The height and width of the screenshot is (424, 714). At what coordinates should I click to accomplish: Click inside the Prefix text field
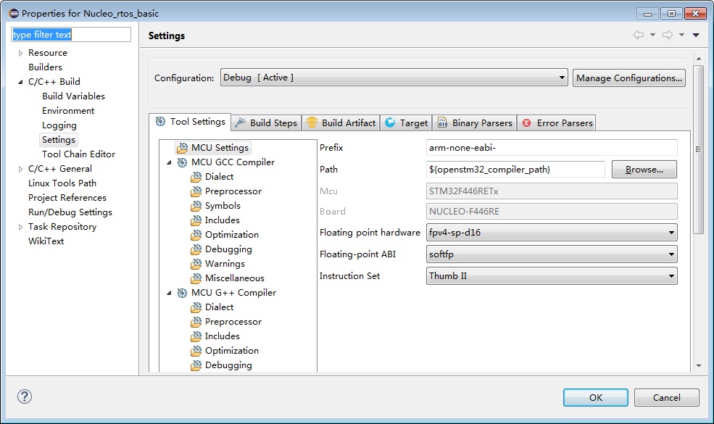551,148
